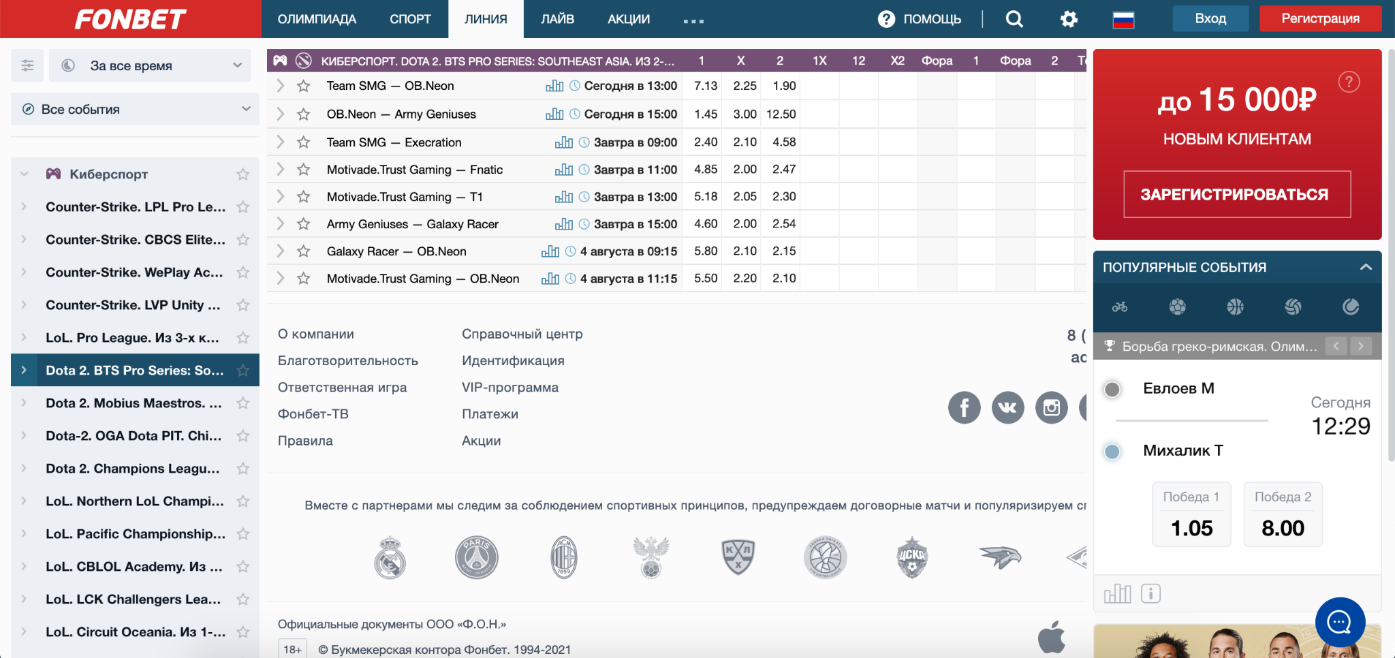Select football icon in popular events
The height and width of the screenshot is (658, 1395).
(x=1178, y=307)
